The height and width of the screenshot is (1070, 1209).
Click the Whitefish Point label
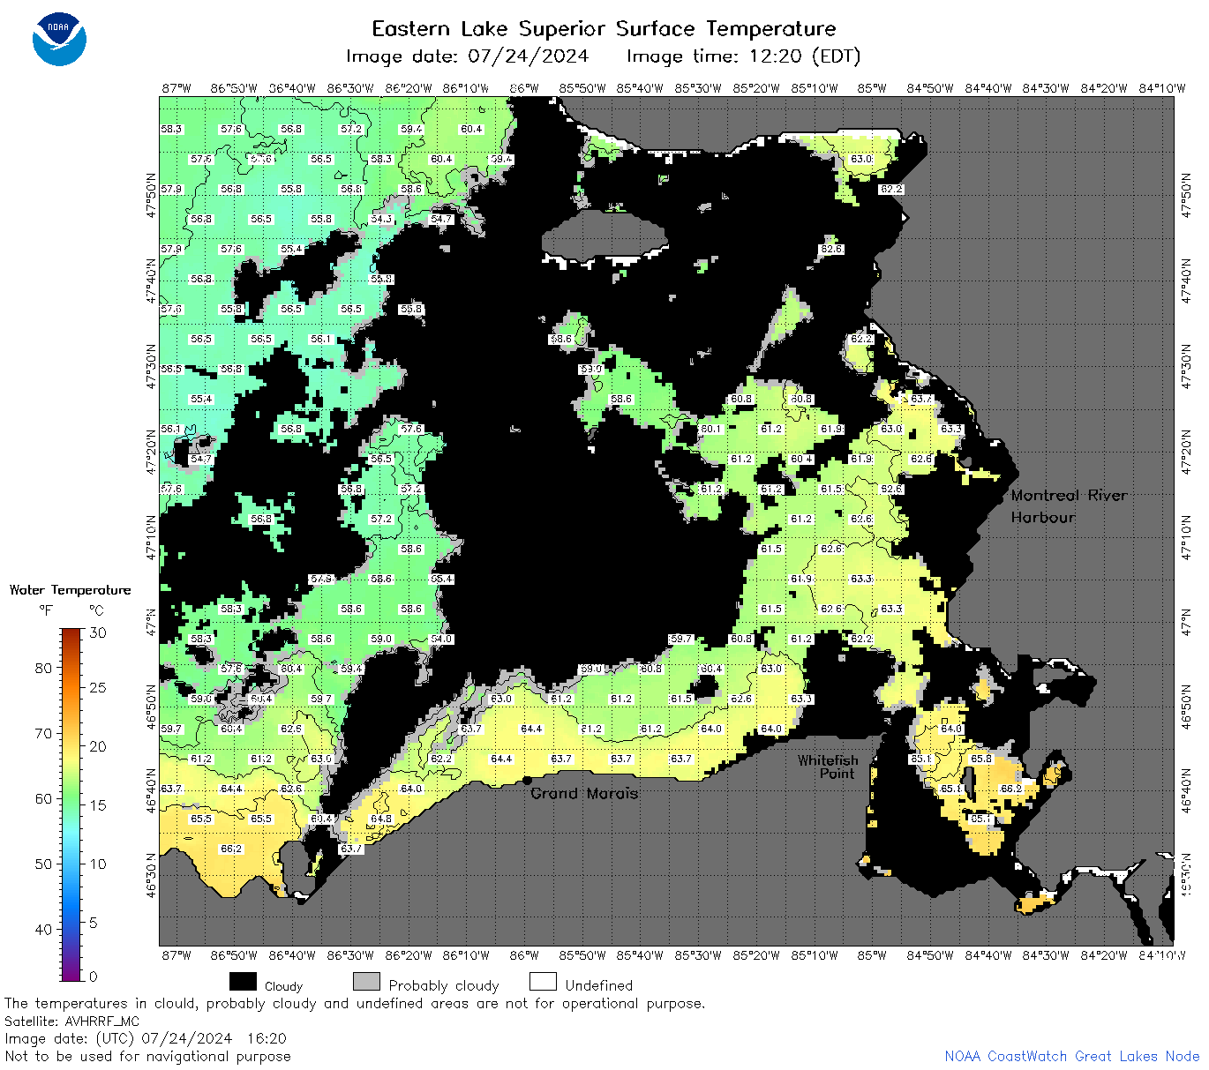pyautogui.click(x=827, y=767)
